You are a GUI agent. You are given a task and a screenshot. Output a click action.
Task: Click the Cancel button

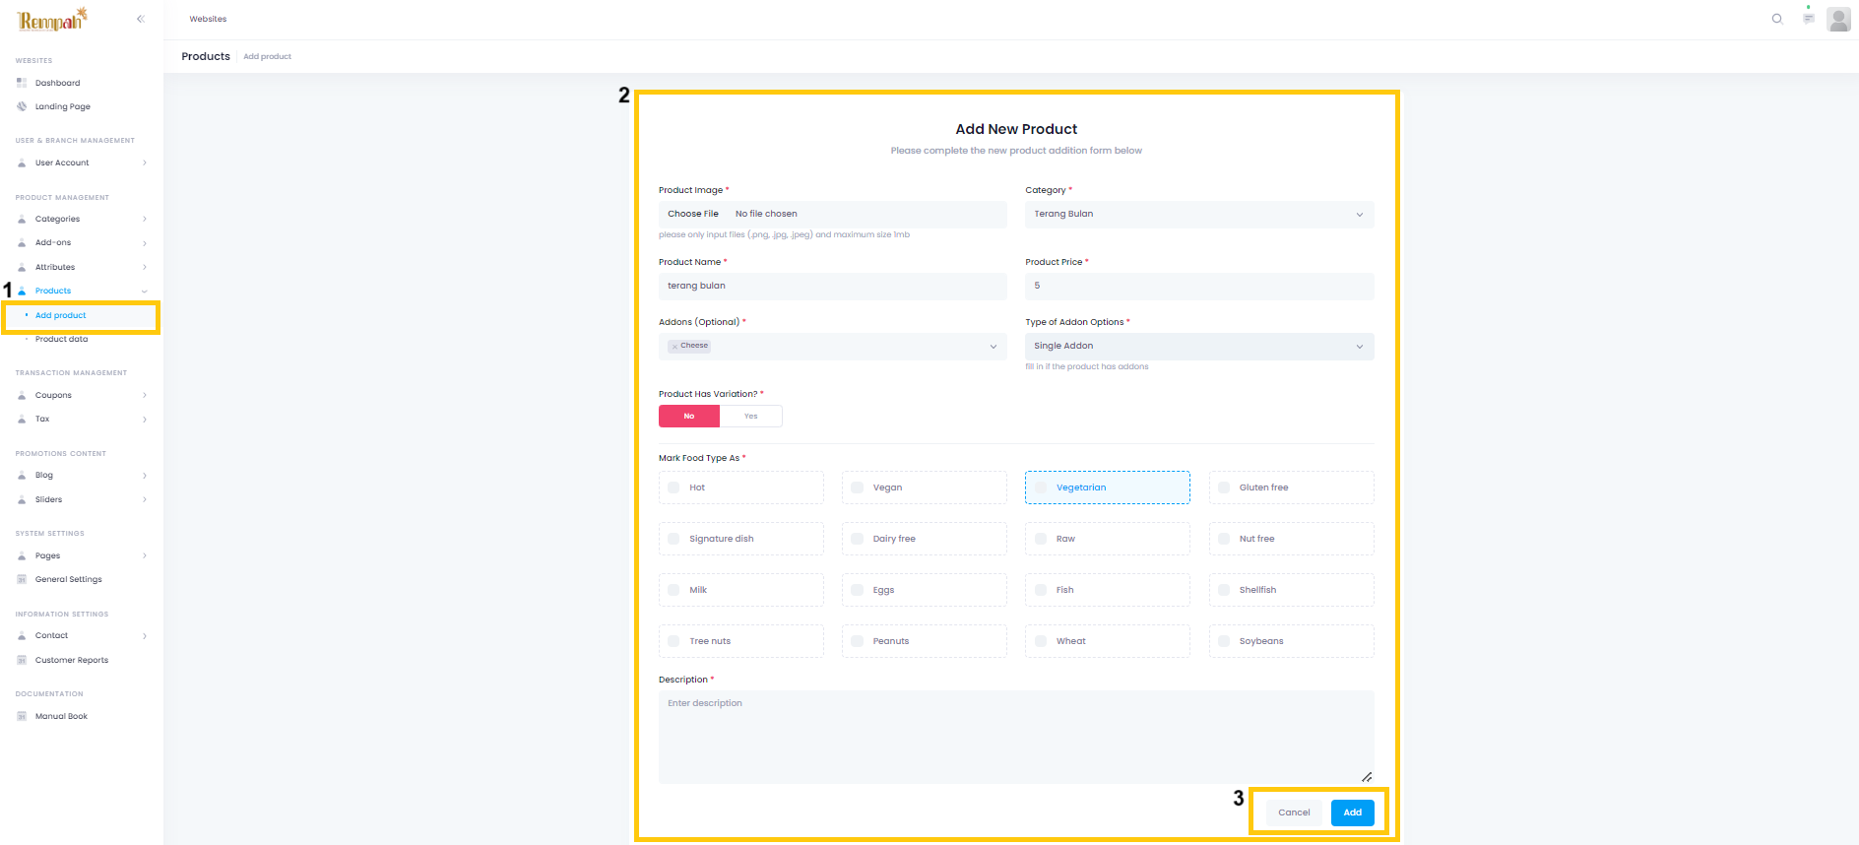pyautogui.click(x=1293, y=812)
